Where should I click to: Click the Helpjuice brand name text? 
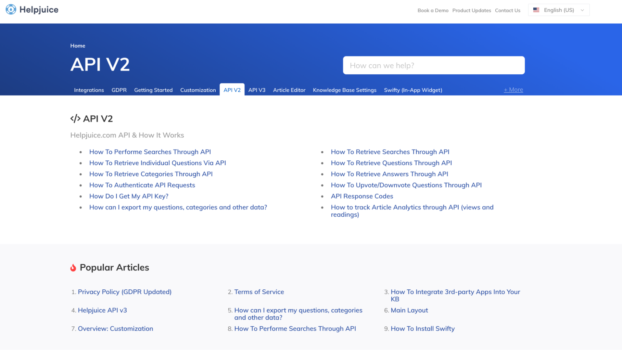(39, 10)
